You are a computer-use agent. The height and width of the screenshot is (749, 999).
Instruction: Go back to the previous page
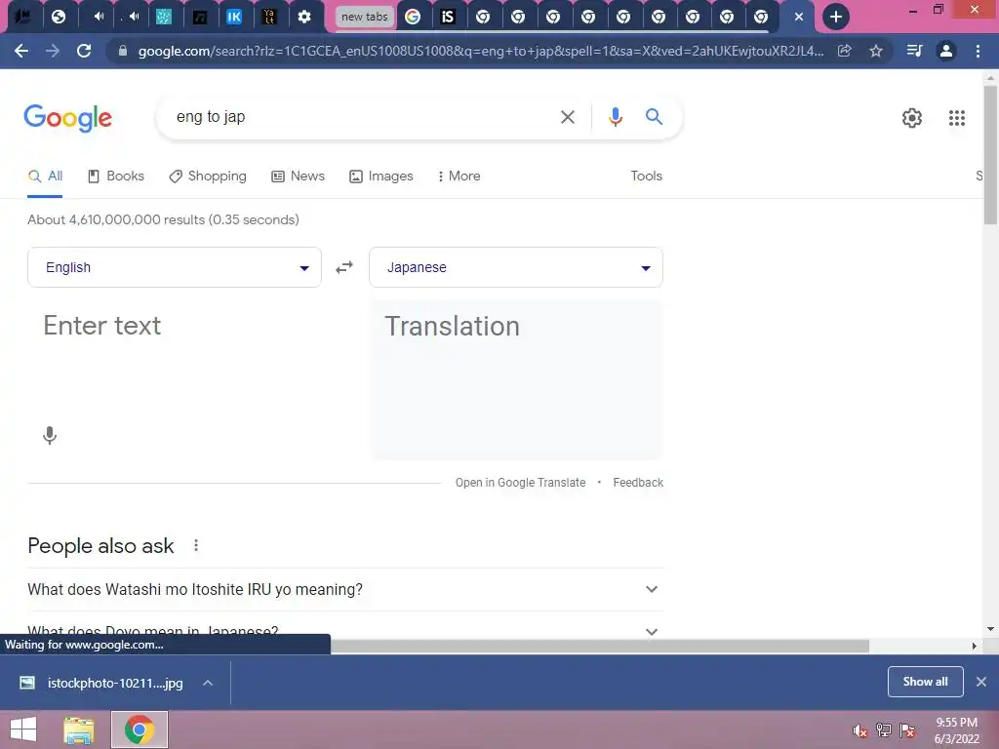[21, 51]
